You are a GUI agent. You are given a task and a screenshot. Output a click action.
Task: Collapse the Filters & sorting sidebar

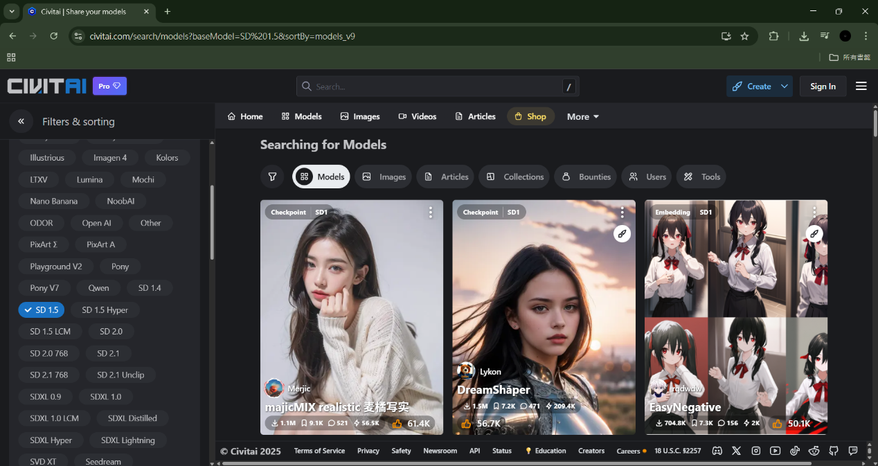coord(21,121)
